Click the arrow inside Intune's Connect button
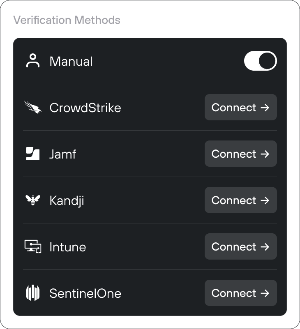300x329 pixels. pos(265,246)
